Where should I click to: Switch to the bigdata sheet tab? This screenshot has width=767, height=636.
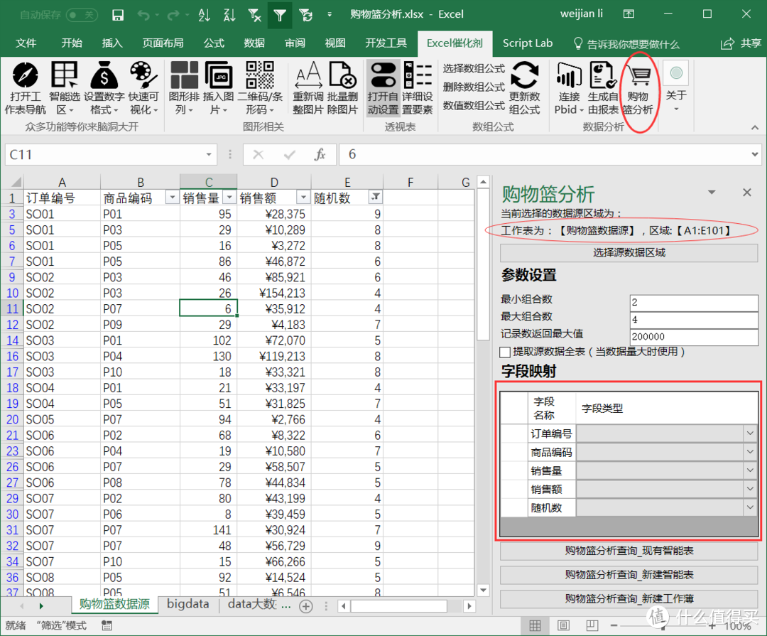(x=187, y=603)
